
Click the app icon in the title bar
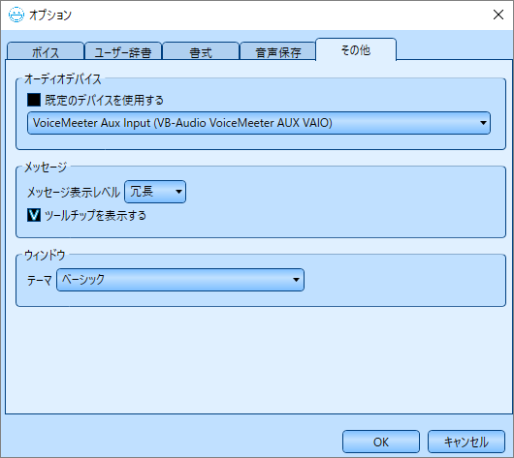point(16,15)
